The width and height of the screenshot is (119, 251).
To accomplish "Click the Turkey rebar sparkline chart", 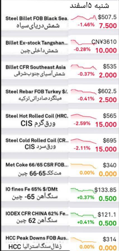I will [x=84, y=92].
